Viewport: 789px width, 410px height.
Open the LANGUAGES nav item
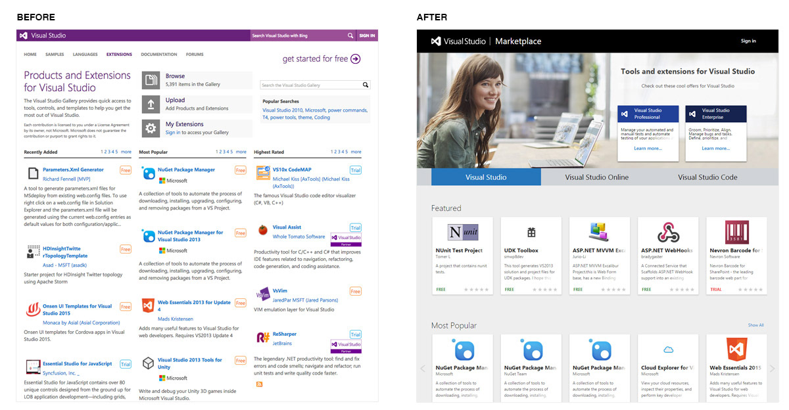pyautogui.click(x=85, y=55)
